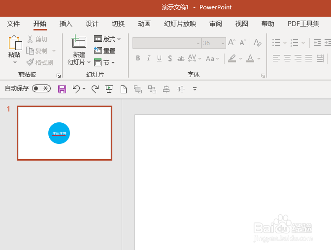Toggle Strikethrough formatting
331x250 pixels.
click(181, 59)
